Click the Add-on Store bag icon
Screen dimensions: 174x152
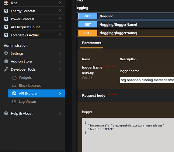click(x=6, y=61)
